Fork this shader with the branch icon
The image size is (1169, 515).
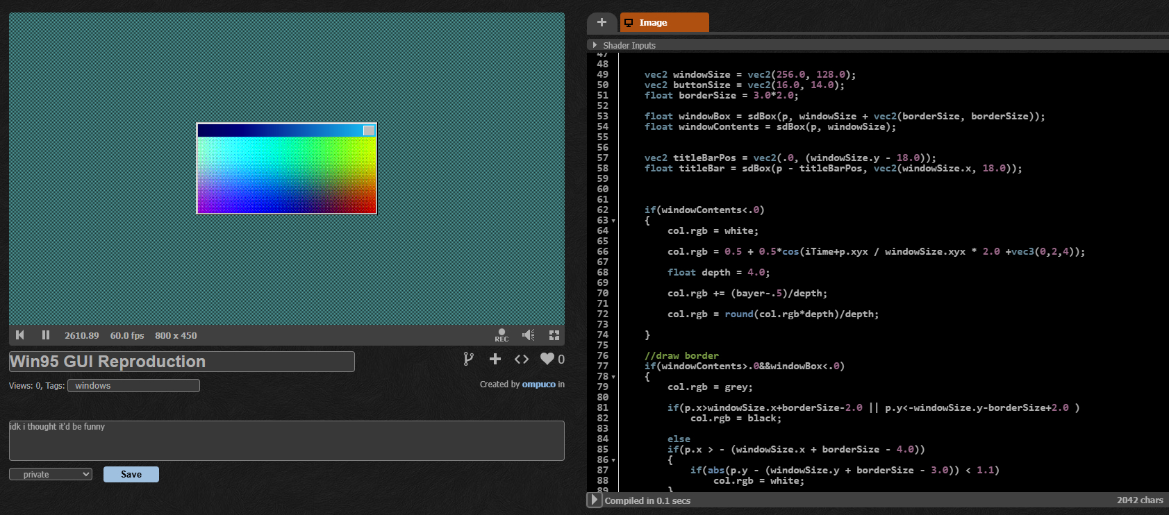click(469, 359)
